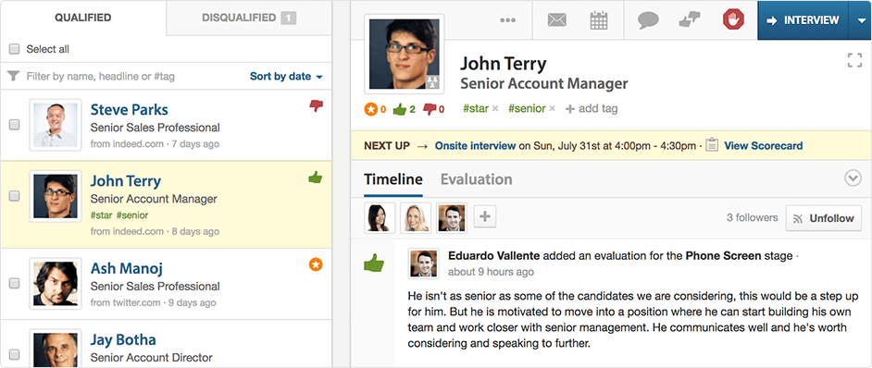
Task: Tick the checkbox for John Terry
Action: point(14,196)
